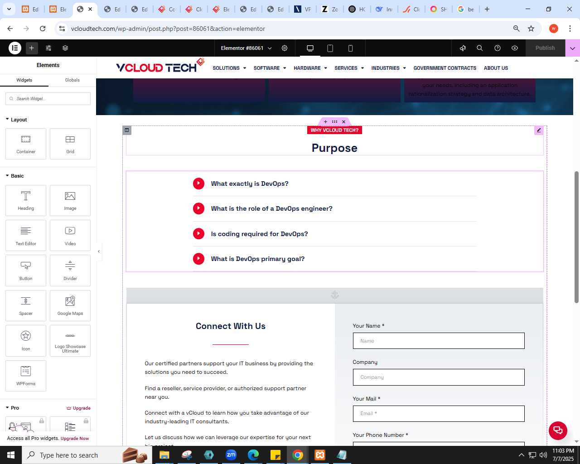Open Sticky Notes from the taskbar
580x464 pixels.
[275, 455]
